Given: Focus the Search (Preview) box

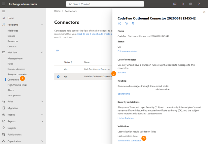Looking at the screenshot, I should 105,4.
